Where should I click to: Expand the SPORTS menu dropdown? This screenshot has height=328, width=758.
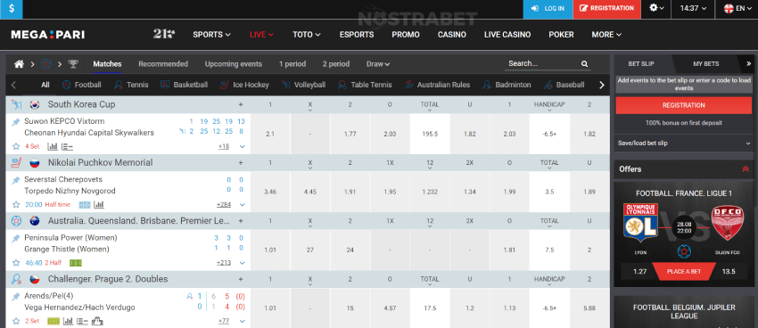pyautogui.click(x=211, y=35)
